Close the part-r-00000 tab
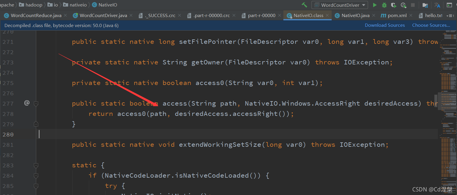Screen dimensions: 457x195 (x=279, y=15)
